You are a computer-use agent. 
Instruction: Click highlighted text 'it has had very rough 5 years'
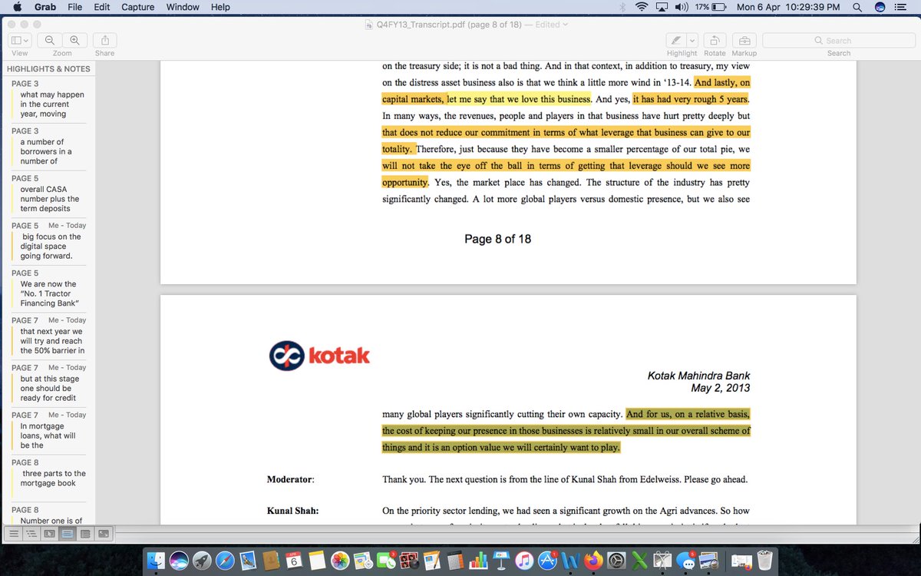point(690,99)
